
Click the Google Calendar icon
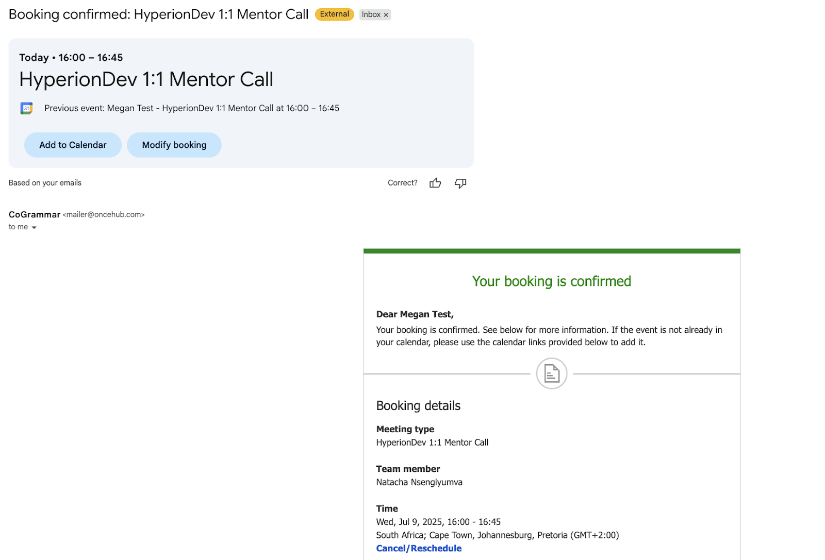pos(26,108)
